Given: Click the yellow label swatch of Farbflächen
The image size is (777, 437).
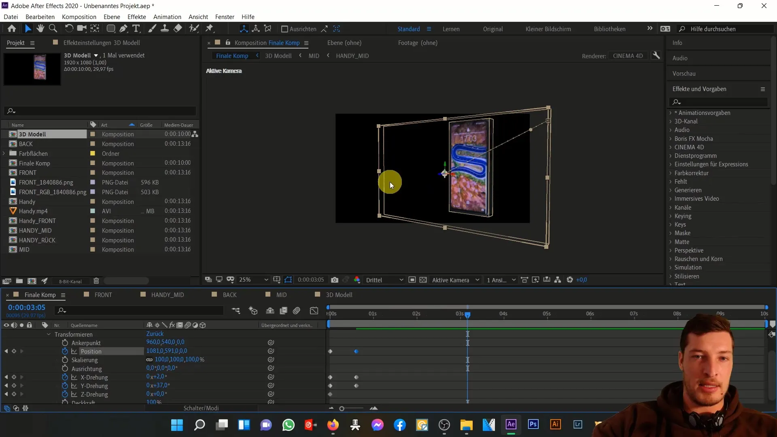Looking at the screenshot, I should [x=93, y=154].
